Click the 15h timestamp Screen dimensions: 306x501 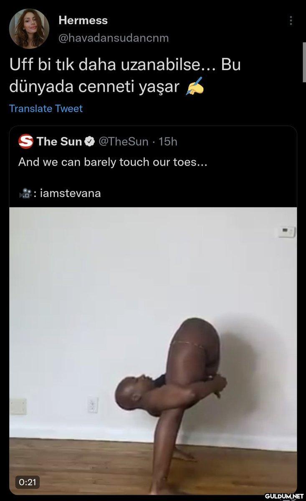point(168,142)
